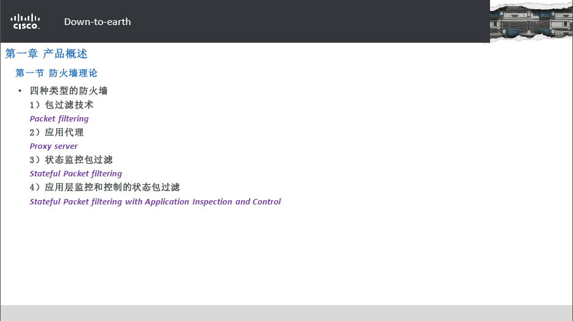This screenshot has height=321, width=573.
Task: Click the signal bars graphic above the Cisco wordmark
Action: click(26, 18)
